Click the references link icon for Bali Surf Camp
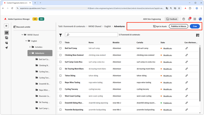 [187, 48]
